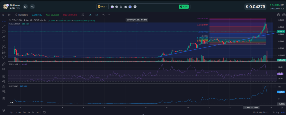286x115 pixels.
Task: Open the green AUDIT badge
Action: 184,7
